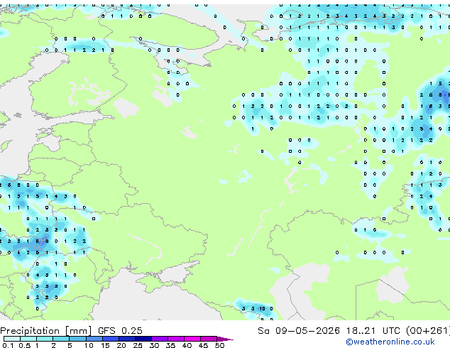The height and width of the screenshot is (348, 450).
Task: Select the 2–5 mm legend color swatch
Action: (x=61, y=339)
